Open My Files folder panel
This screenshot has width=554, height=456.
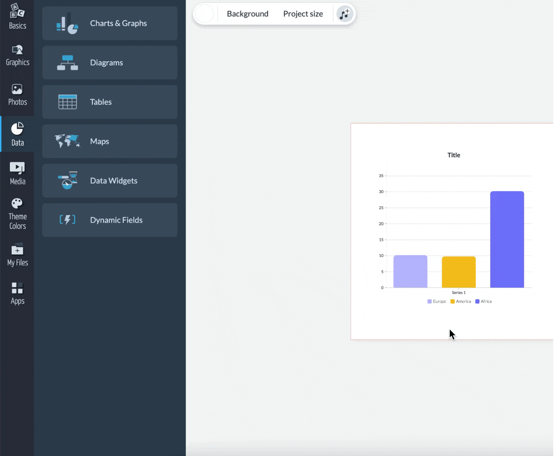[x=17, y=255]
